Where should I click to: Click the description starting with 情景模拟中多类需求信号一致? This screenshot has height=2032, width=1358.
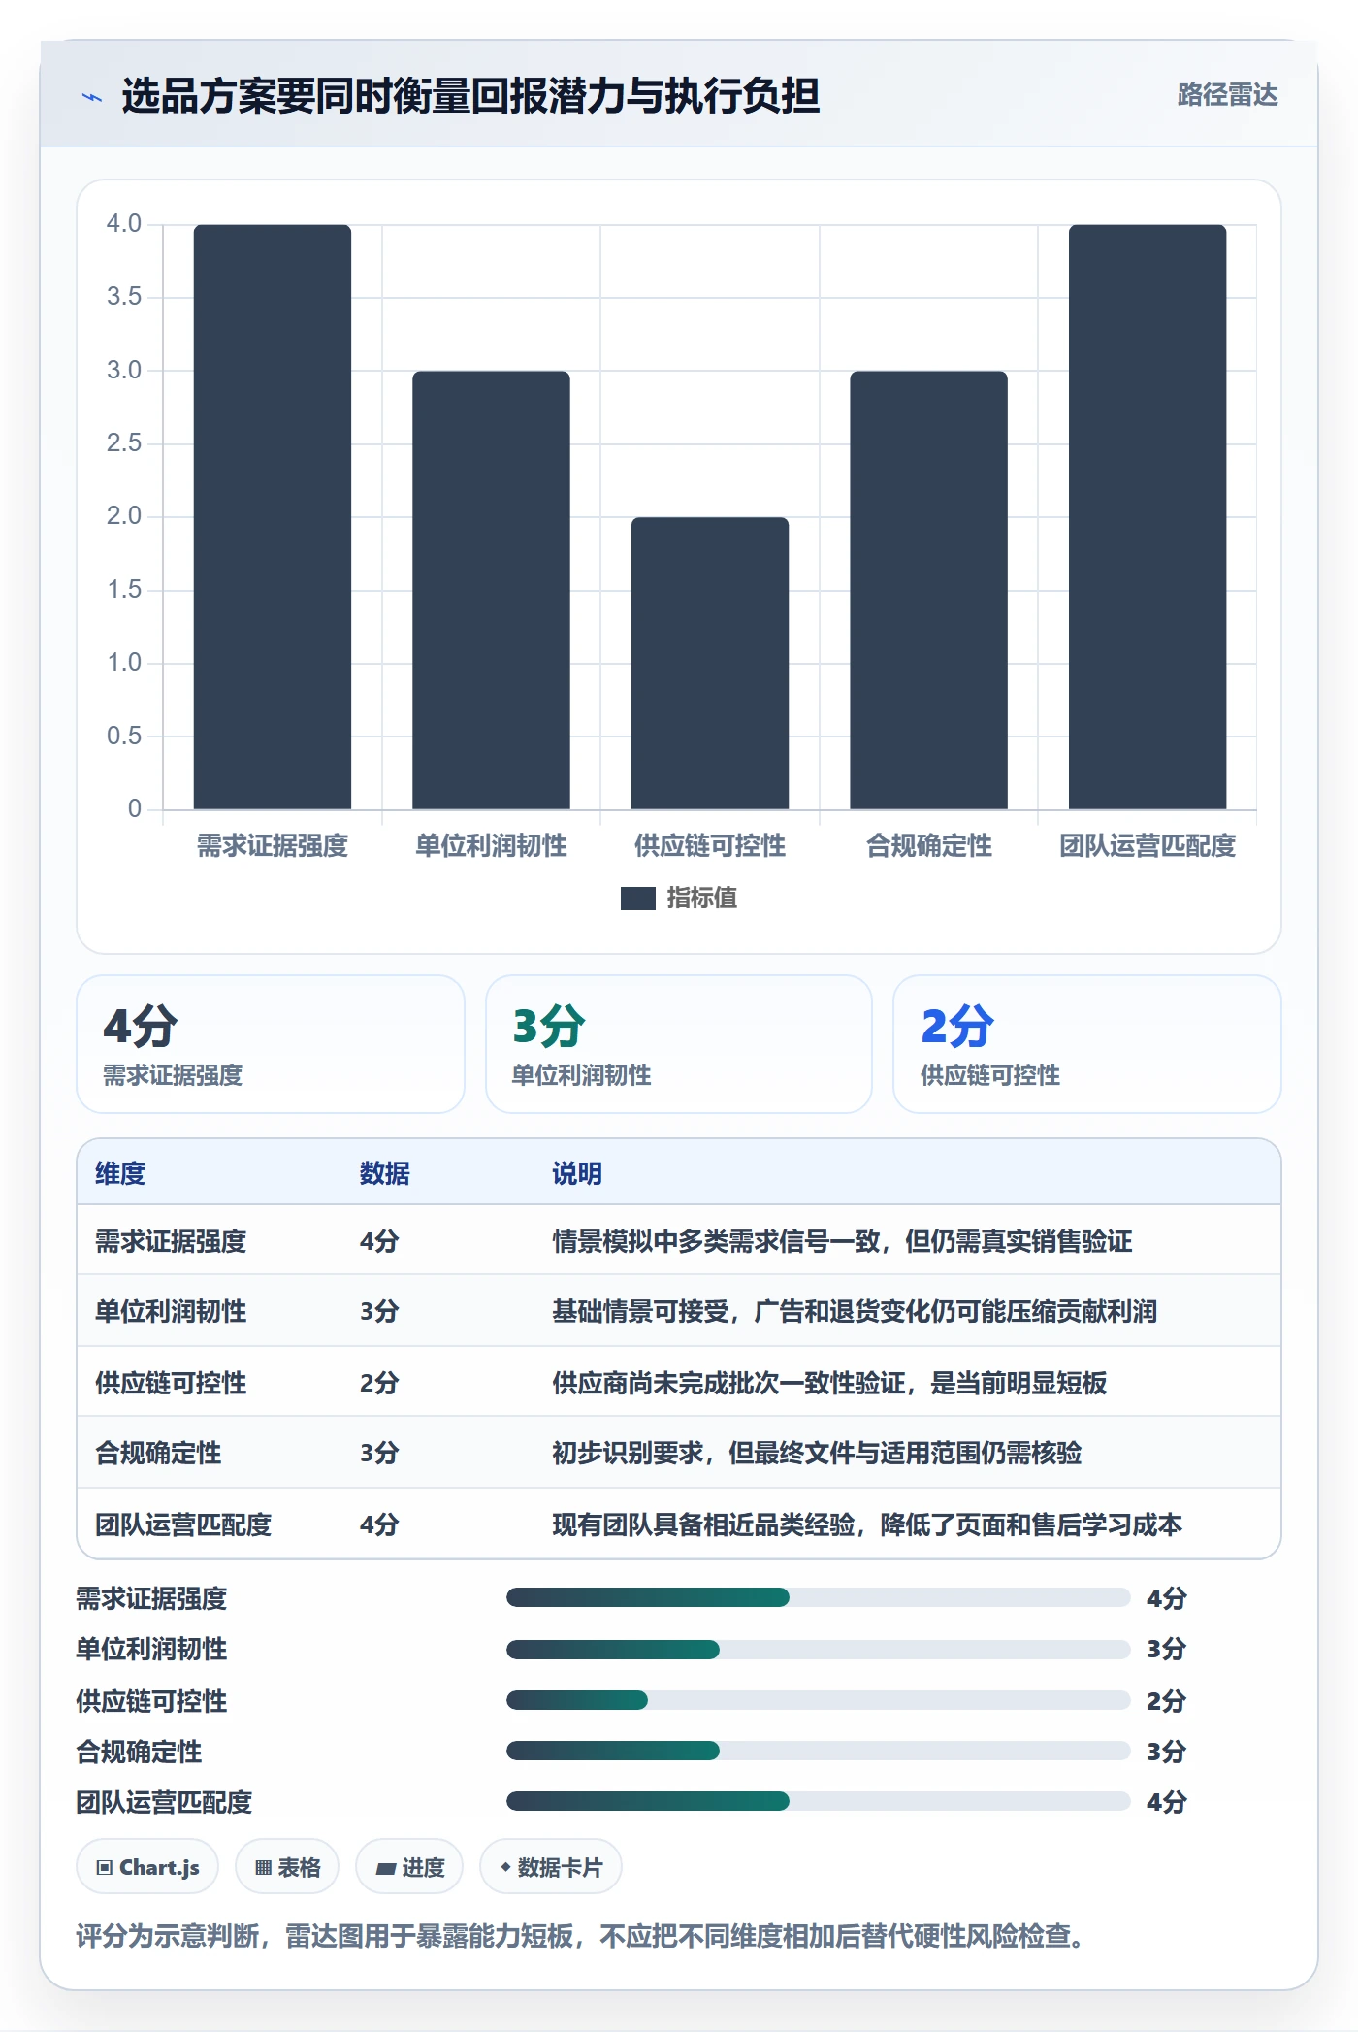coord(842,1241)
